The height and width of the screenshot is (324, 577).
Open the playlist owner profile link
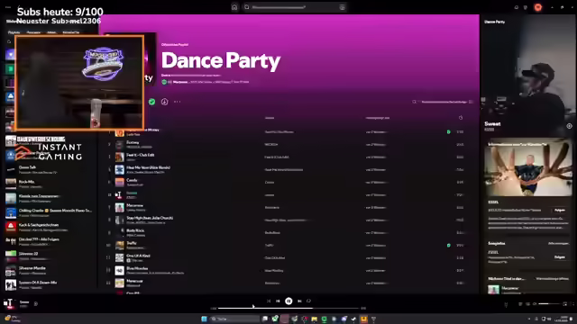(180, 82)
